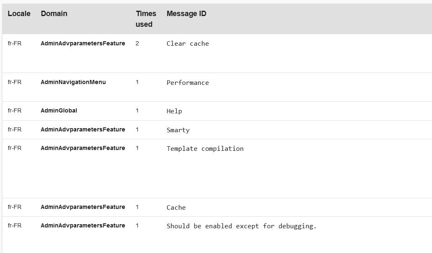Select the 'Template compilation' message ID
This screenshot has height=253, width=432.
pos(205,149)
